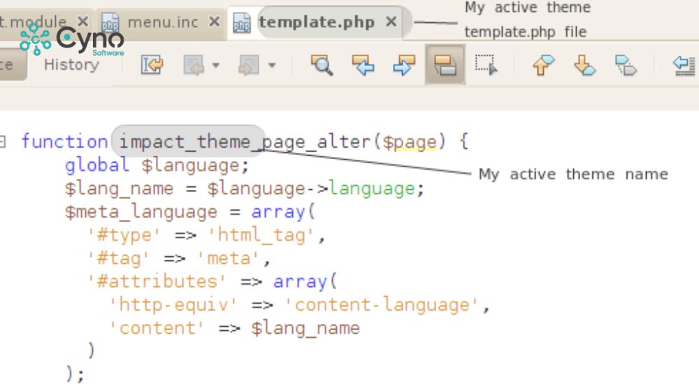The width and height of the screenshot is (699, 384).
Task: Open the Forward navigation dropdown arrow
Action: (x=271, y=66)
